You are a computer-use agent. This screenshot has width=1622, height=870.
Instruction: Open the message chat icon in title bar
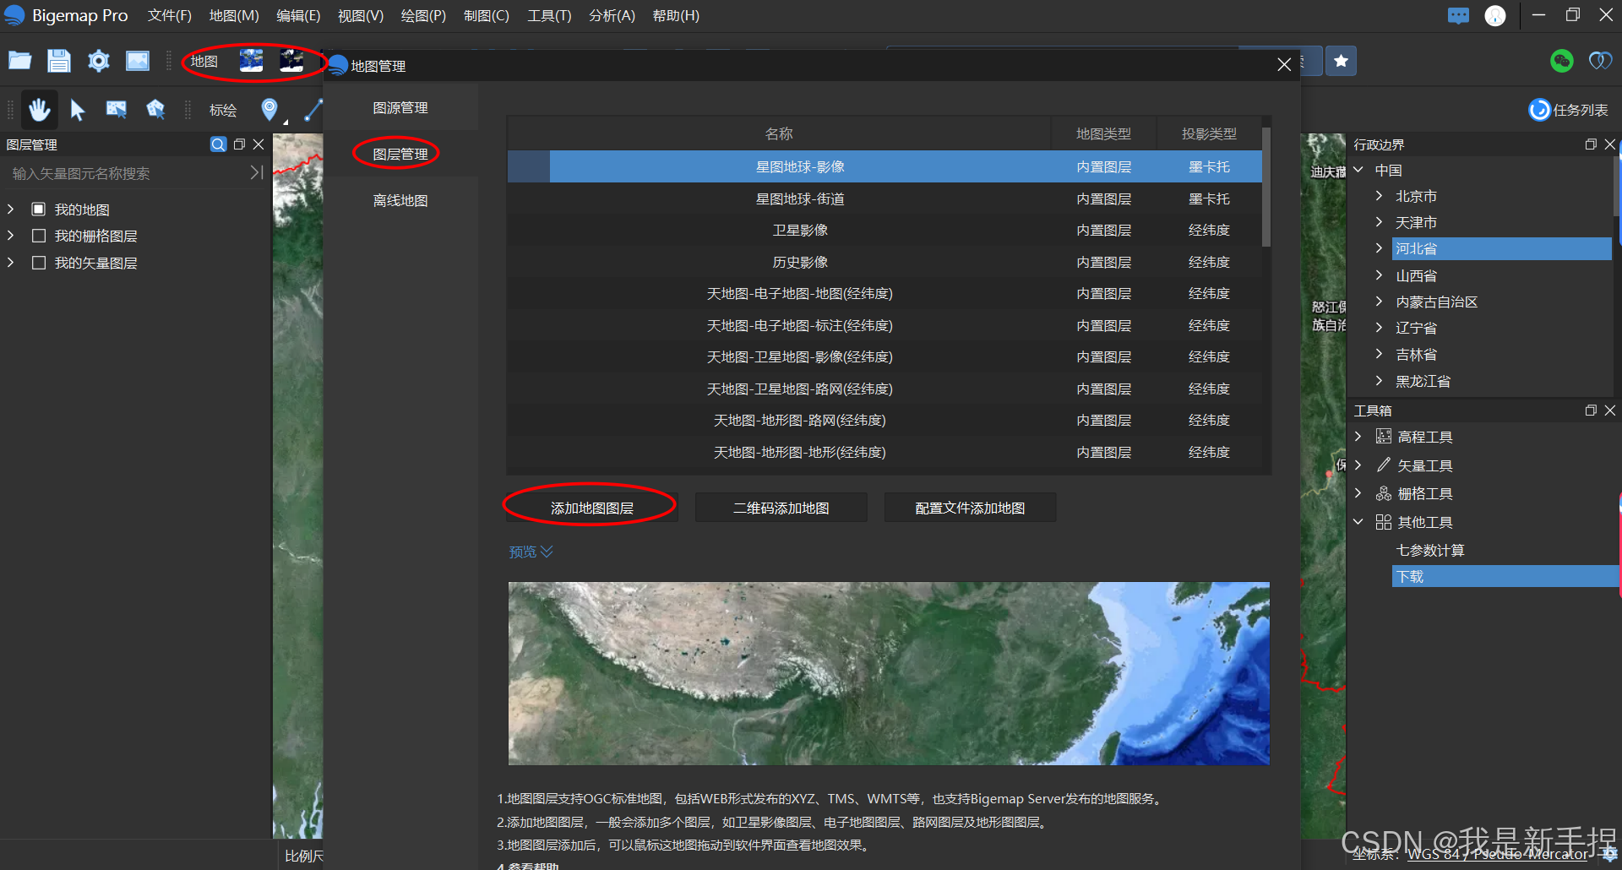(1458, 16)
